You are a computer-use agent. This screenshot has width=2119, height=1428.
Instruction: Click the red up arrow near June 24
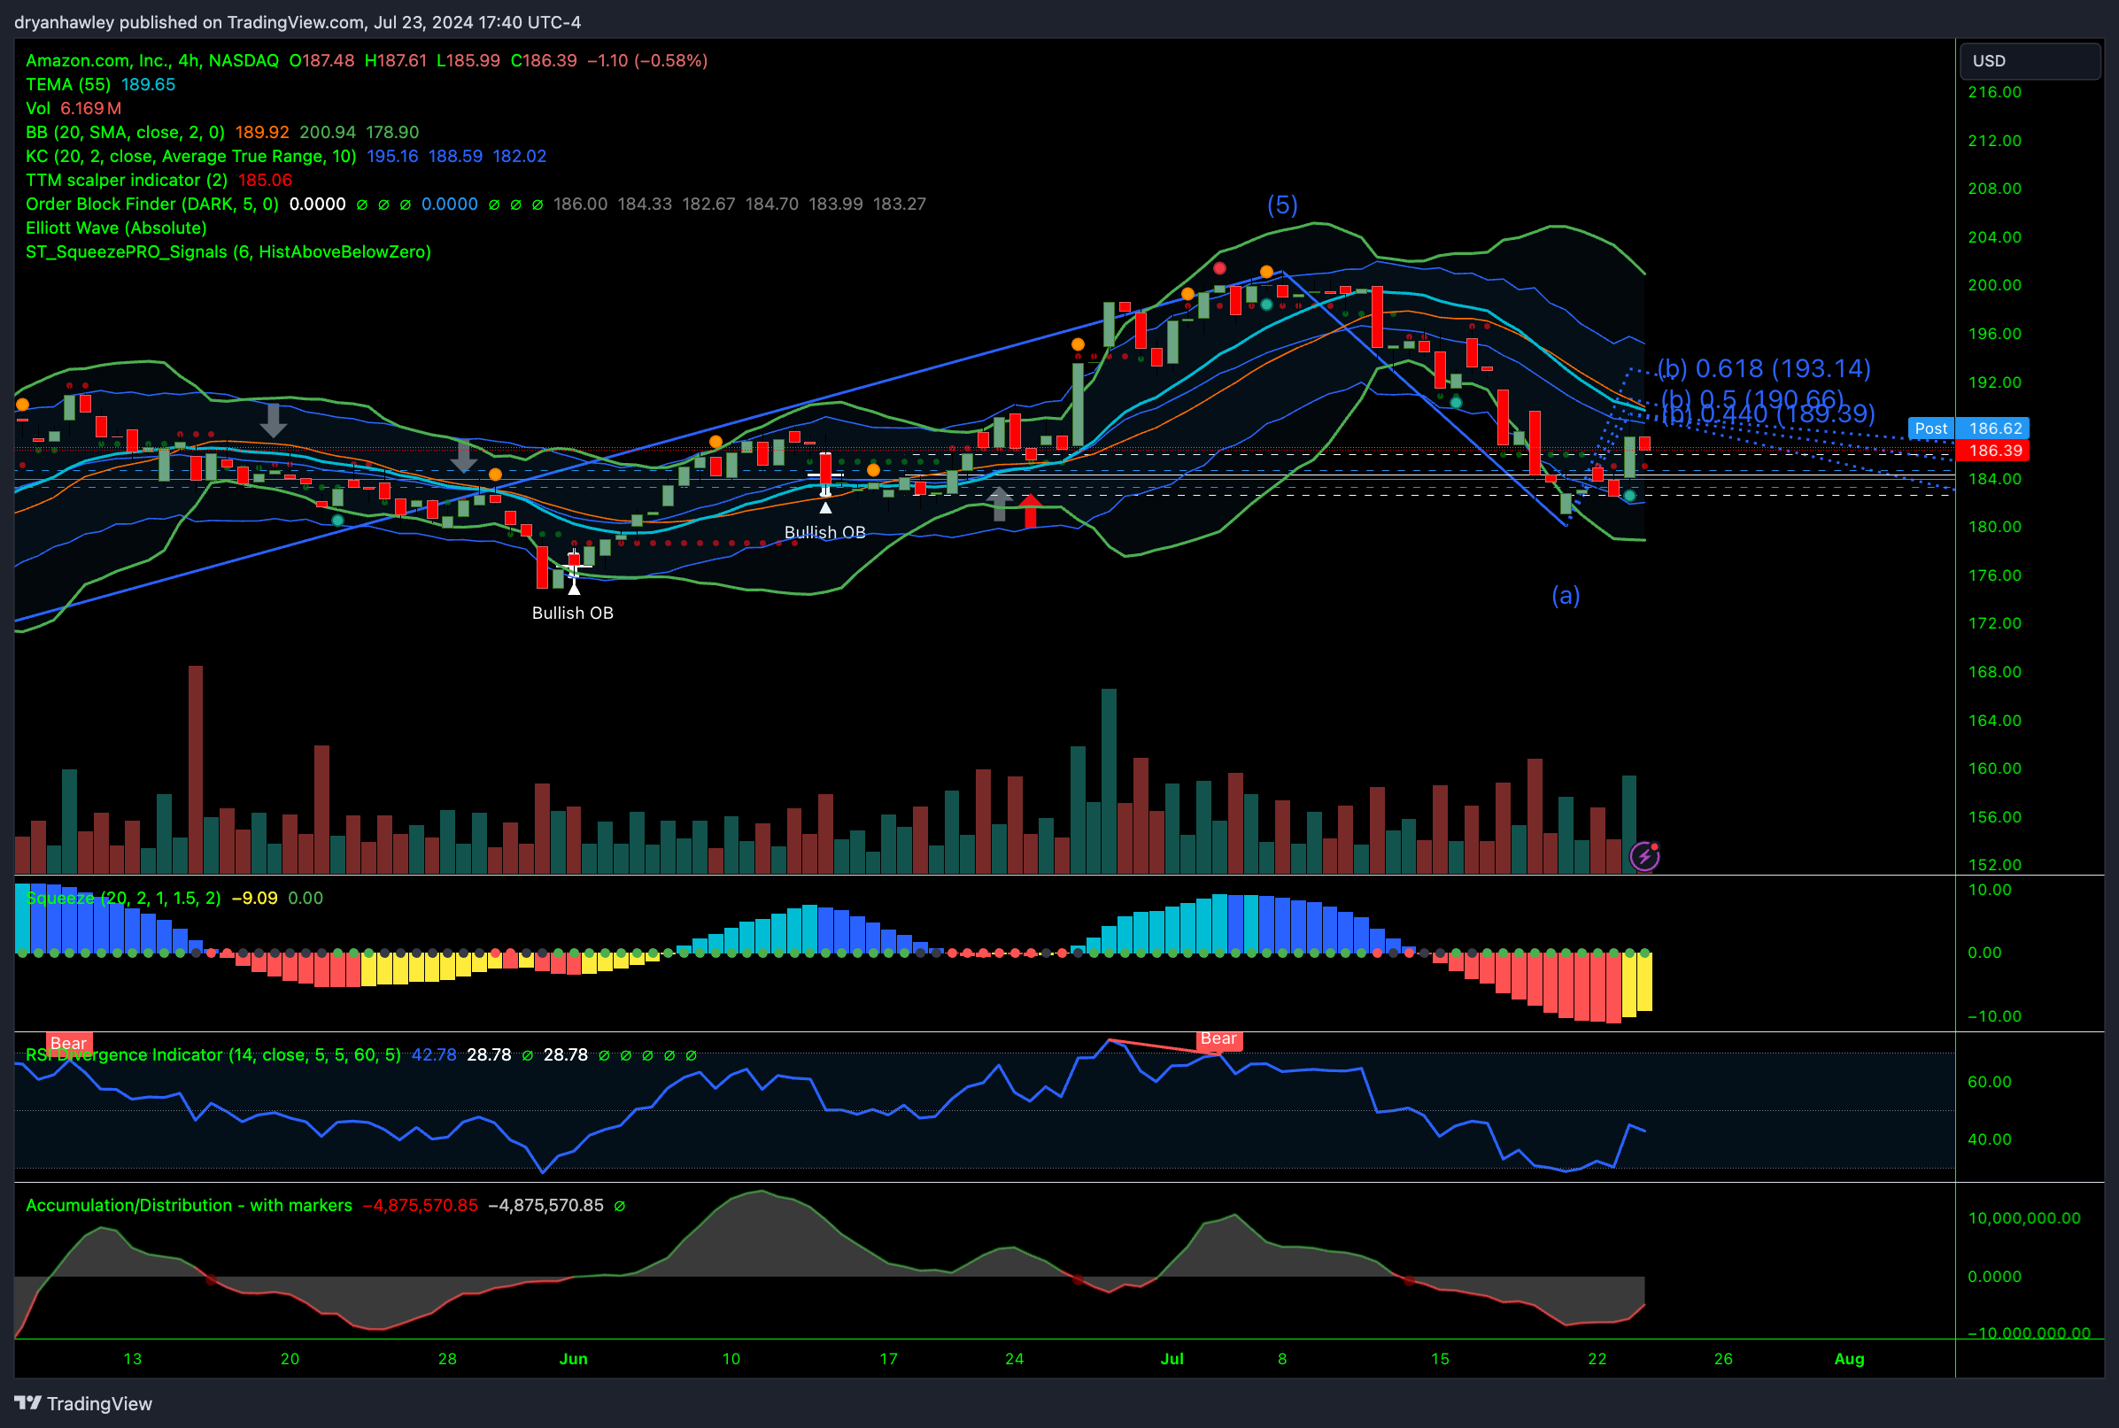point(1031,510)
